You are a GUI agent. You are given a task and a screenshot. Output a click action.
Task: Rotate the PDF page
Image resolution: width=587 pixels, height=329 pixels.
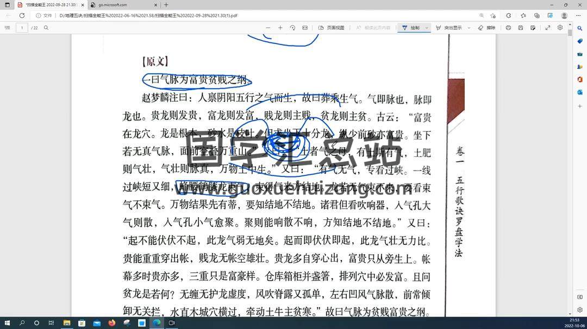point(292,28)
